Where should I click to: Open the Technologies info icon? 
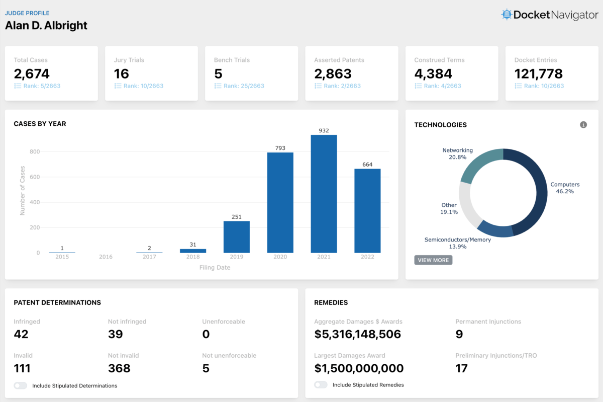coord(583,124)
